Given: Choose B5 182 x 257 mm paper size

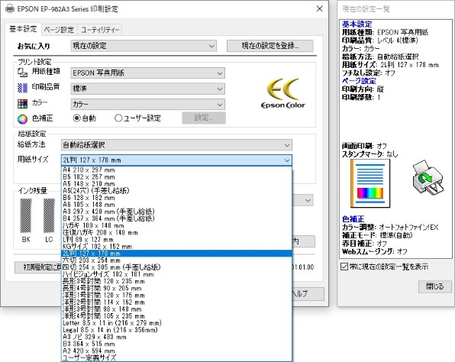Looking at the screenshot, I should point(176,176).
